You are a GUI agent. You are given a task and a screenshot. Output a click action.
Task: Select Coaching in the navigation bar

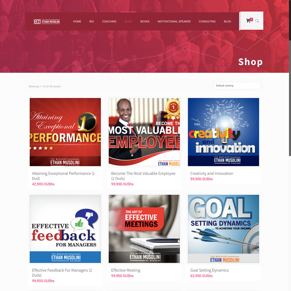109,22
